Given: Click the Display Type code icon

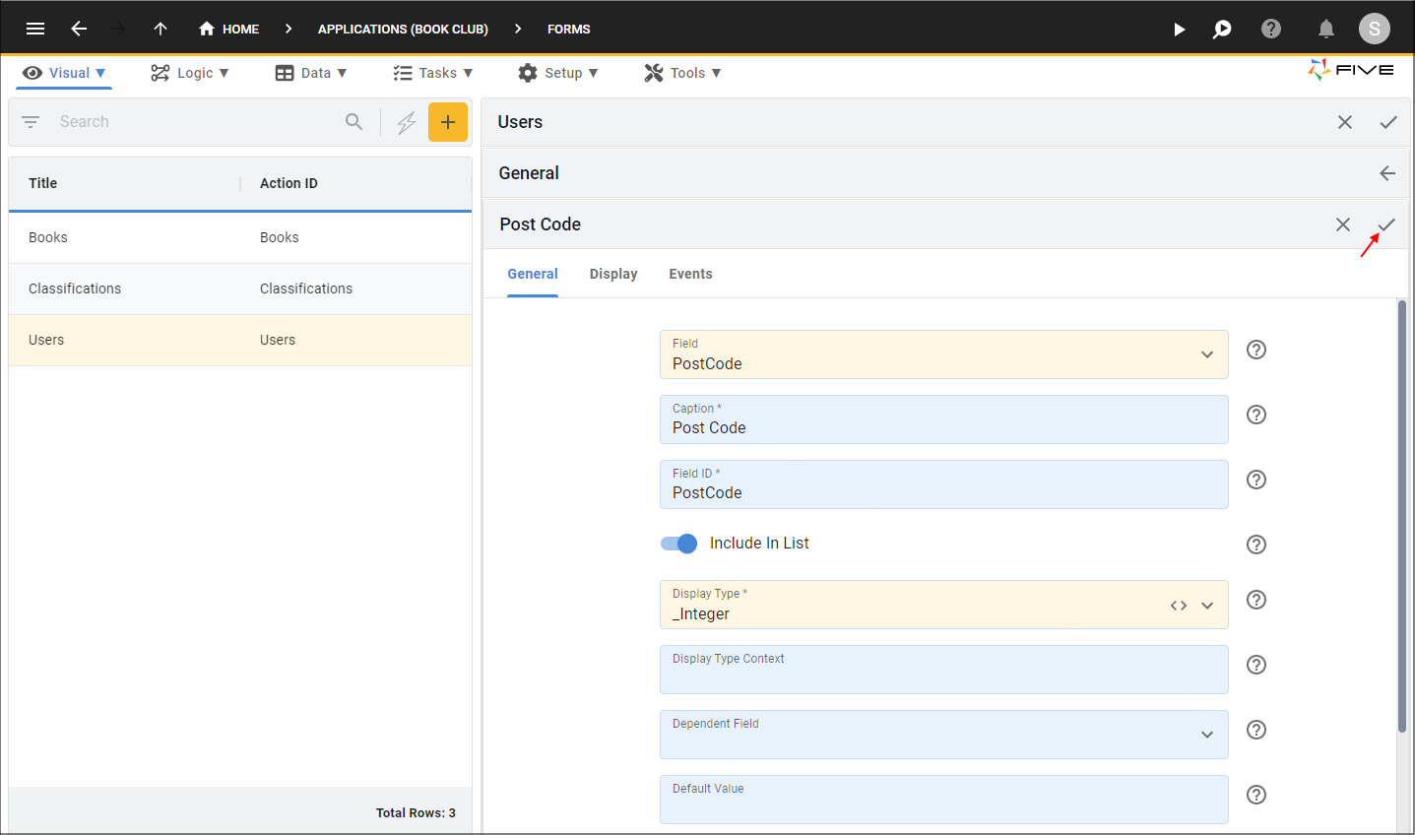Looking at the screenshot, I should point(1179,606).
